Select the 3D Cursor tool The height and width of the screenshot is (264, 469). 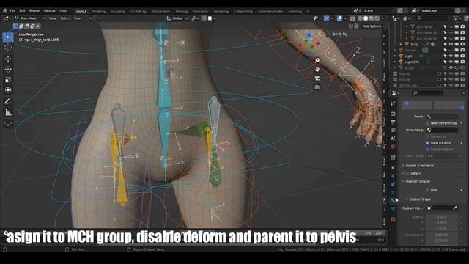(8, 47)
